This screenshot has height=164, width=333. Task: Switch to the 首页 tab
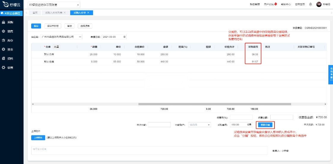point(35,12)
